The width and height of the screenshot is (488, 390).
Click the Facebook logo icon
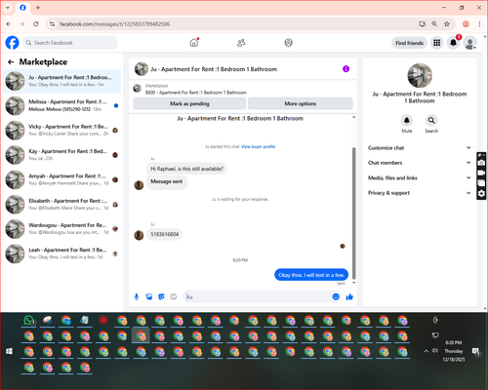[x=12, y=43]
